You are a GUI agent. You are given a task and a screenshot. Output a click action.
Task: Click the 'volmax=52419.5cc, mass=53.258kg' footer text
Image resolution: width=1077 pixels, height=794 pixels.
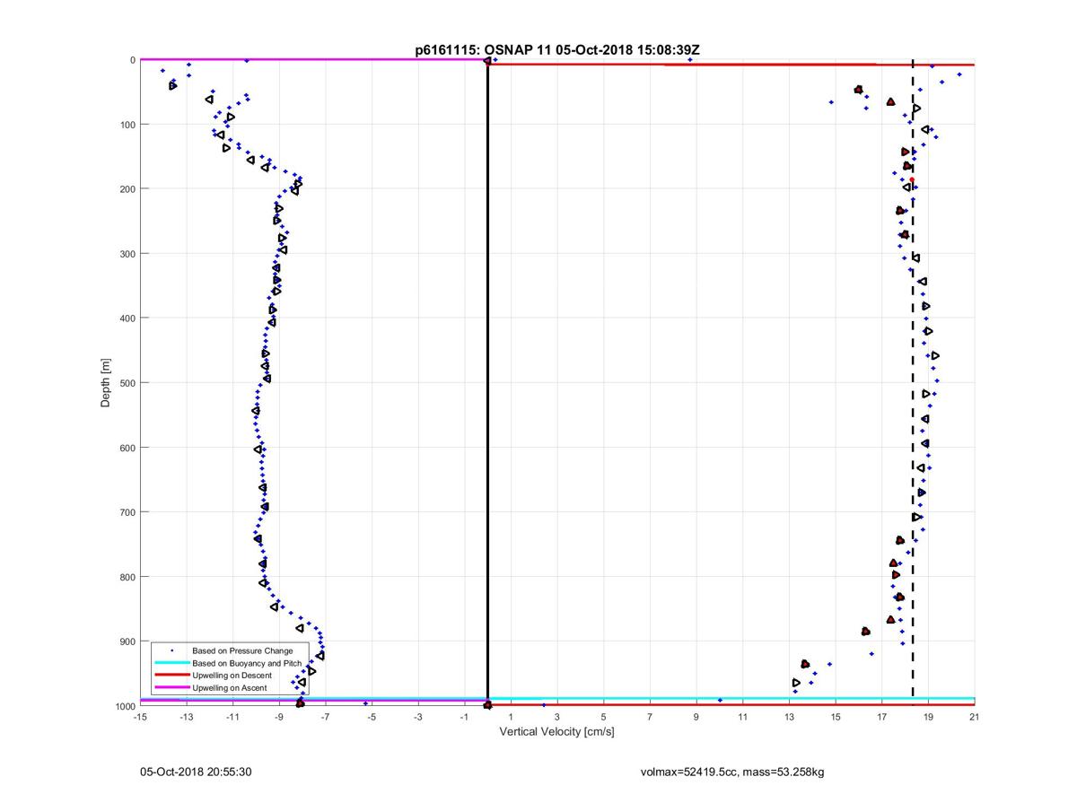[x=731, y=772]
